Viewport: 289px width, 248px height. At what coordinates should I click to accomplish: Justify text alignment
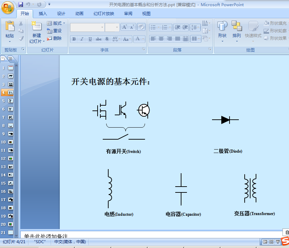[178, 39]
